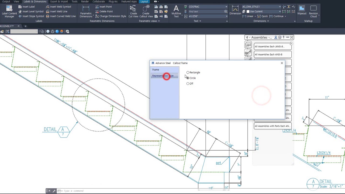Click All Assemblies Each ANSI-B button
345x194 pixels.
pyautogui.click(x=272, y=54)
